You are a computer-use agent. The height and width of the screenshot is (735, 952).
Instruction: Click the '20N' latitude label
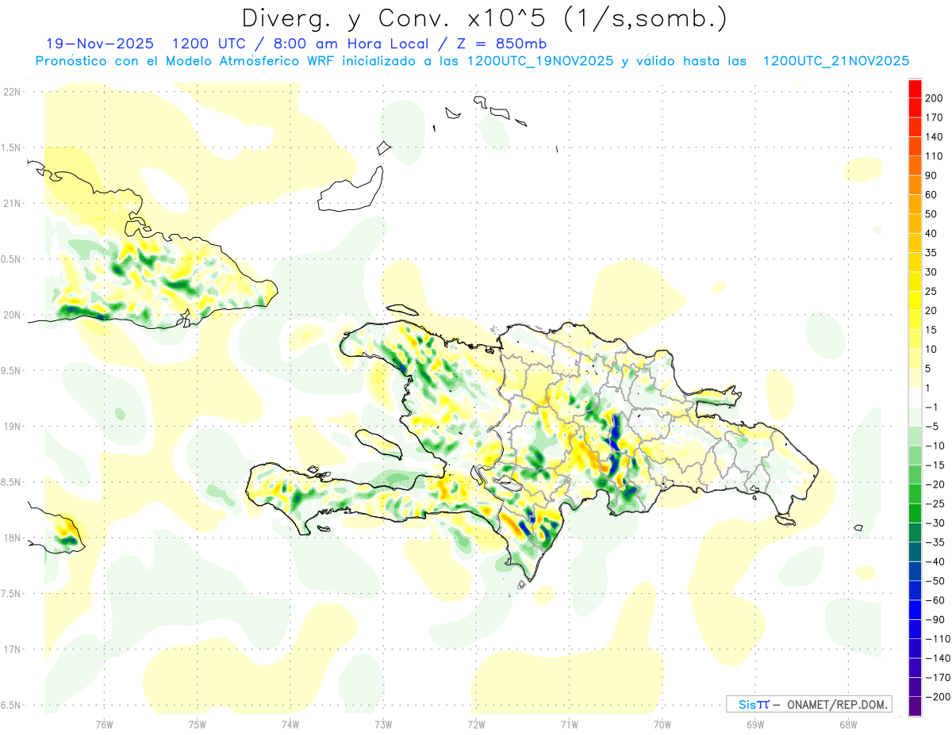pyautogui.click(x=12, y=315)
